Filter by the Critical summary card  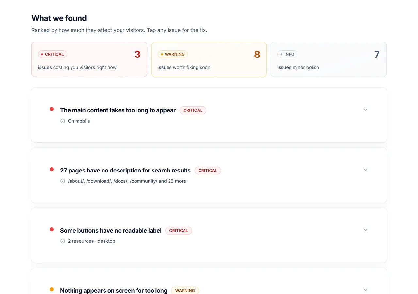[x=89, y=59]
